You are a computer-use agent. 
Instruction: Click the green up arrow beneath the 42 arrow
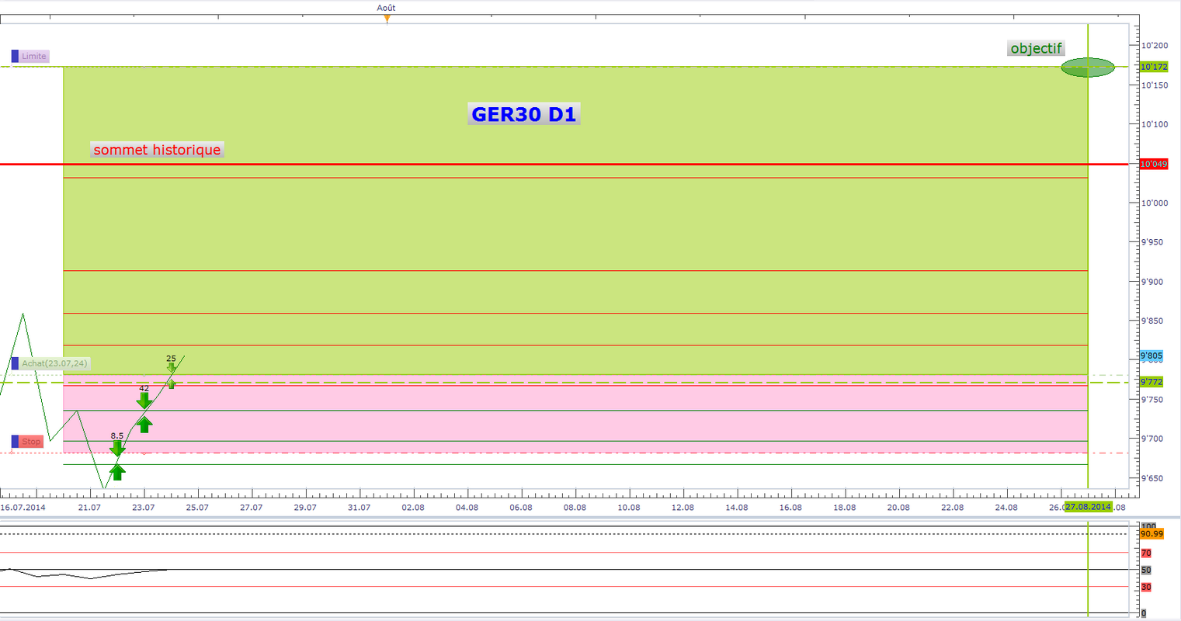pyautogui.click(x=144, y=425)
